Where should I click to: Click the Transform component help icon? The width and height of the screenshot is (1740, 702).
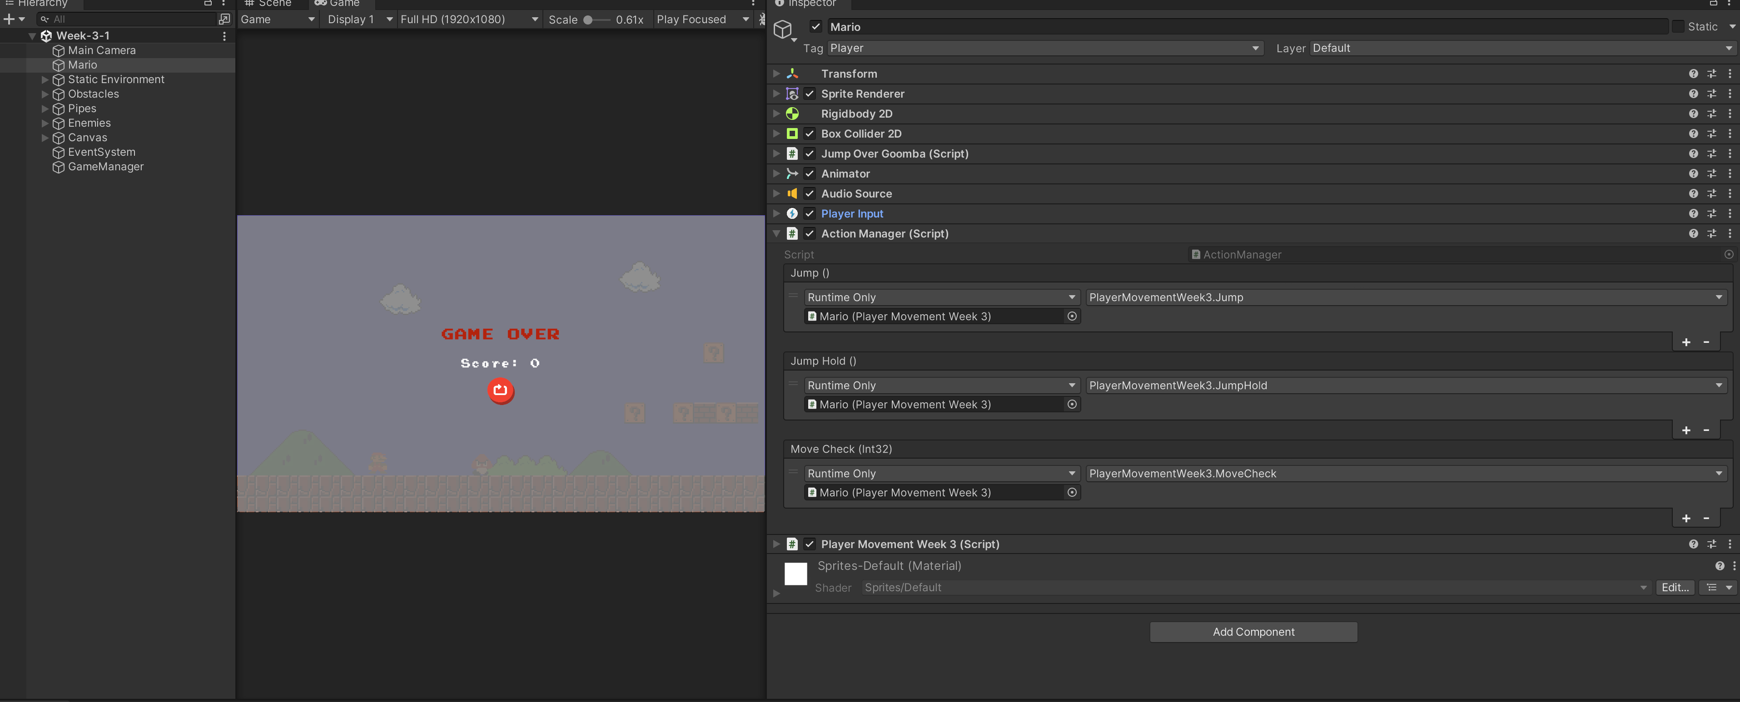1693,74
